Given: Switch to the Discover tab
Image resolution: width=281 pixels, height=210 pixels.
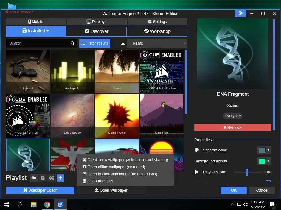Looking at the screenshot, I should pos(97,31).
